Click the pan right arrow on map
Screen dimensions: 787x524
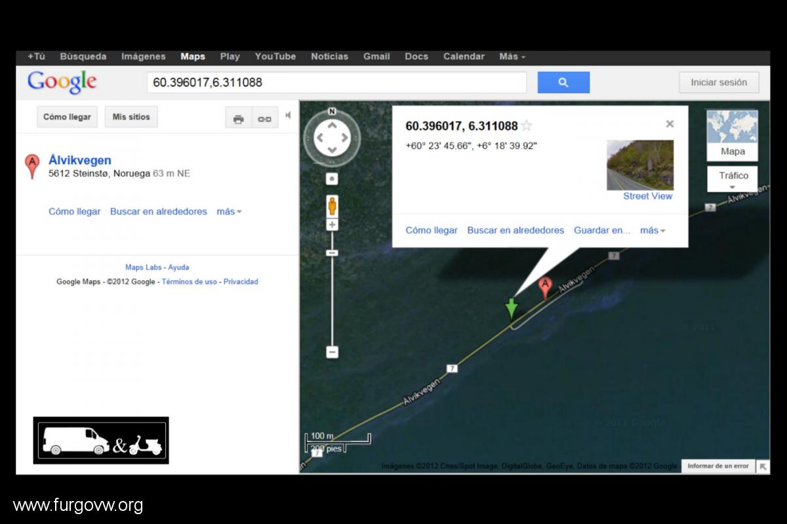tap(346, 138)
